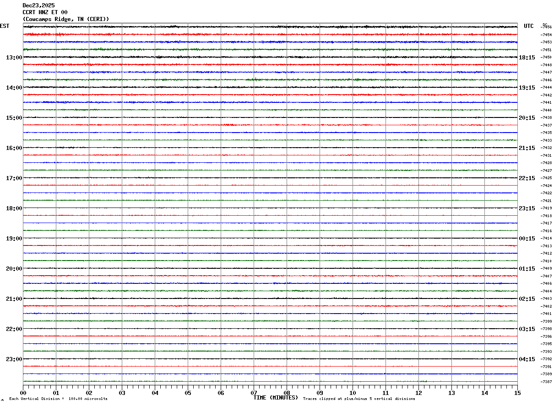Click the 00:15 UTC time label
The width and height of the screenshot is (554, 405).
527,239
